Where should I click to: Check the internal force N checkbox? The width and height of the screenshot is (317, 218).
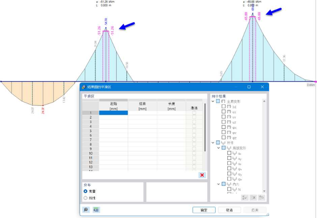tap(229, 189)
